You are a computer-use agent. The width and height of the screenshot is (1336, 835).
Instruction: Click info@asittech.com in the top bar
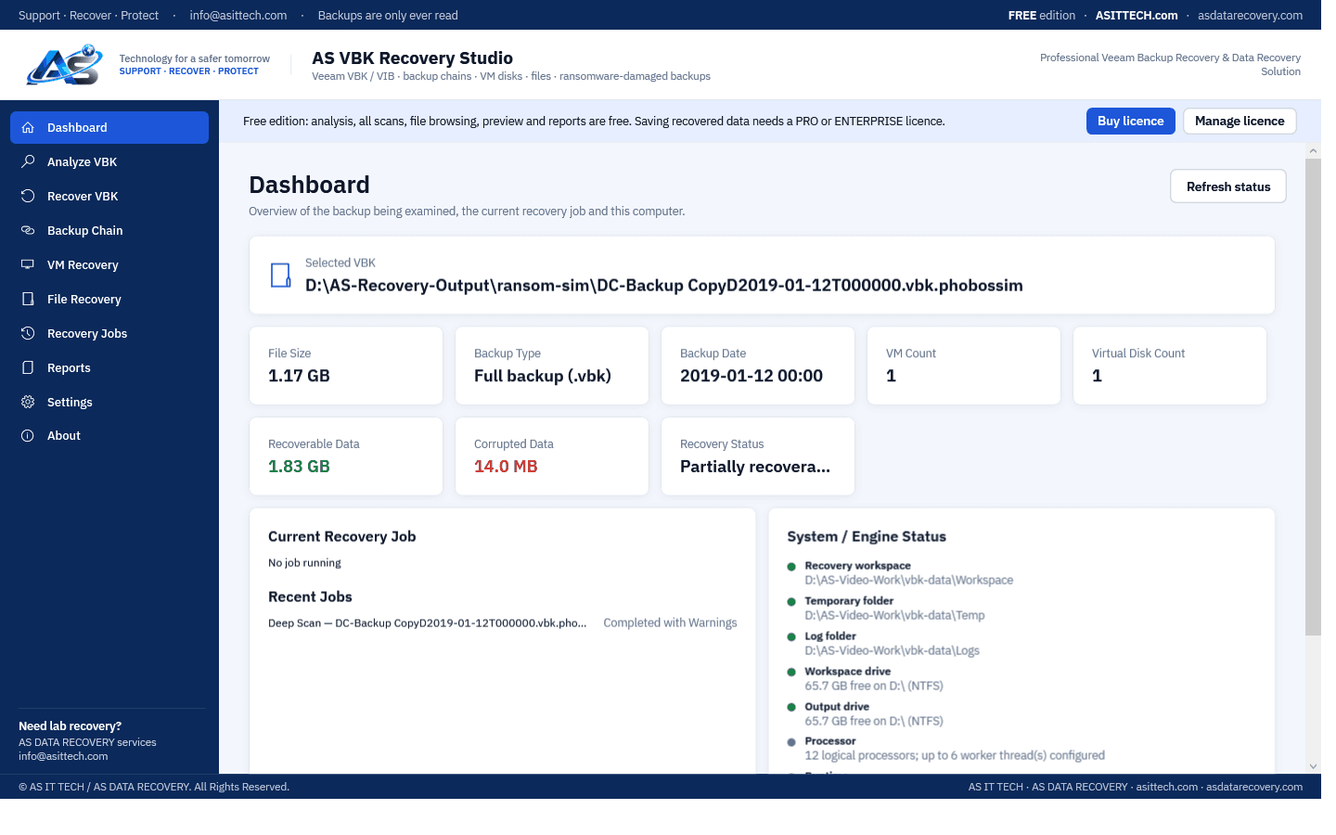click(x=238, y=15)
